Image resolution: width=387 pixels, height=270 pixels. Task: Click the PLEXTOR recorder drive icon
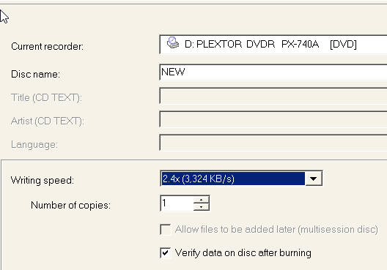tap(173, 42)
